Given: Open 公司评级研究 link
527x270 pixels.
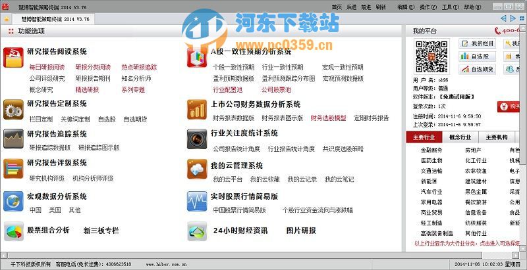Looking at the screenshot, I should coord(47,79).
